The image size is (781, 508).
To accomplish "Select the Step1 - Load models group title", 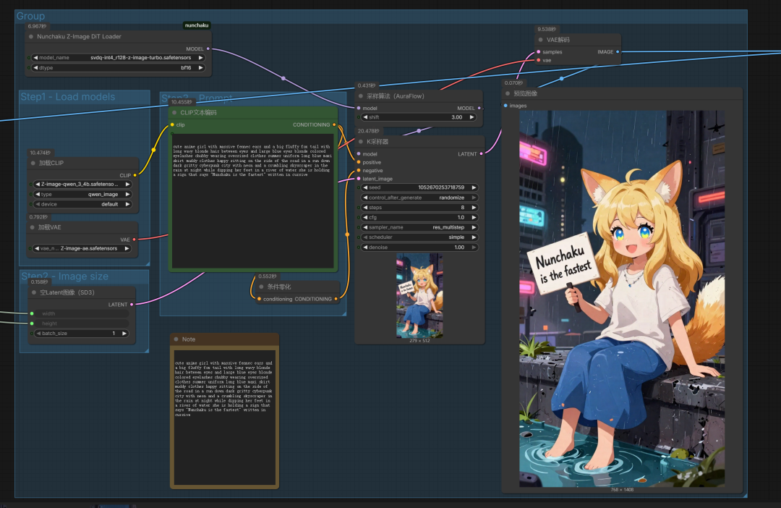I will pyautogui.click(x=68, y=97).
